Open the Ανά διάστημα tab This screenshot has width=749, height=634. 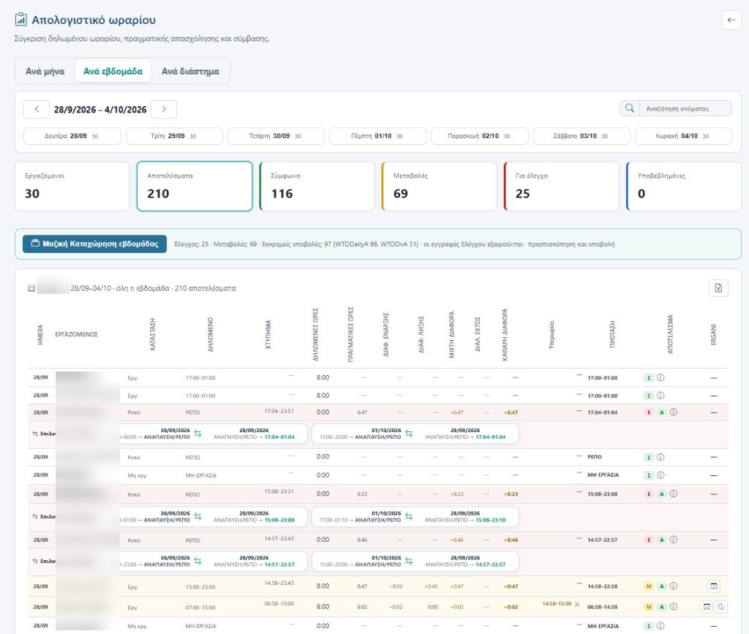(x=190, y=71)
